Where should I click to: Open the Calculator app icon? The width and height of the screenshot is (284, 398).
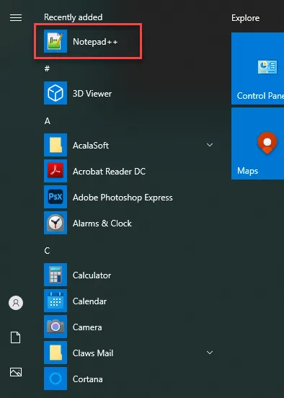[56, 275]
